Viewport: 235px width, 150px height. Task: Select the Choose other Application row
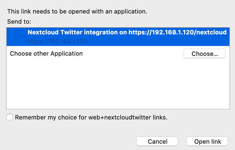coord(118,53)
